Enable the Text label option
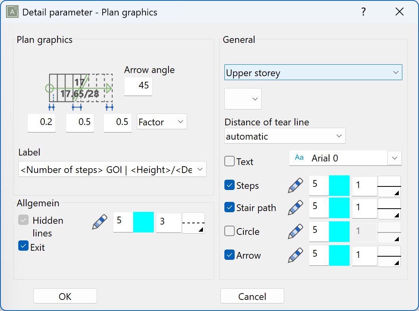 229,161
